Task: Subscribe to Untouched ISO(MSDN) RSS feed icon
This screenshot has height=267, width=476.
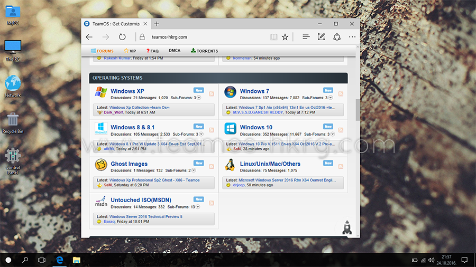Action: 212,203
